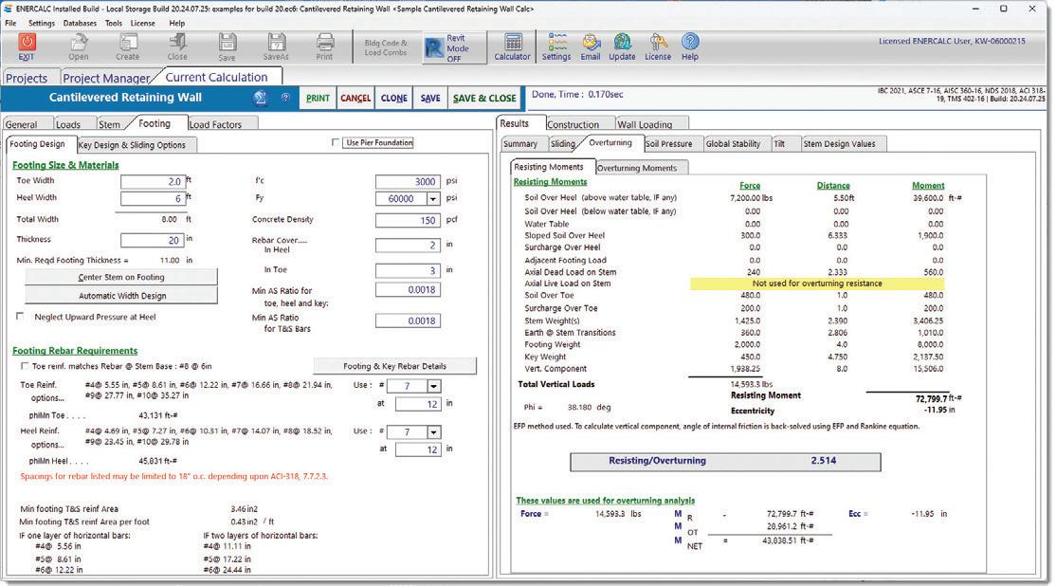The height and width of the screenshot is (586, 1056).
Task: Click the round icon beside the module title
Action: [260, 98]
